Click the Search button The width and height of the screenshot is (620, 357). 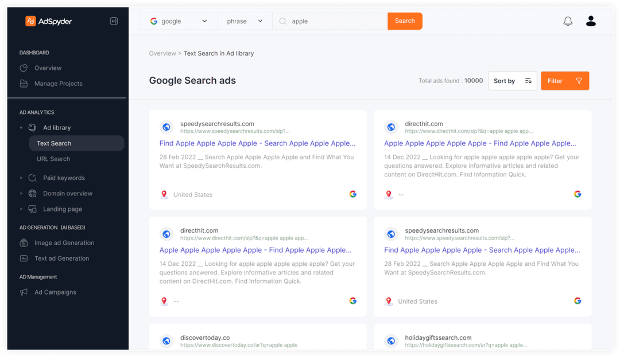(x=405, y=20)
